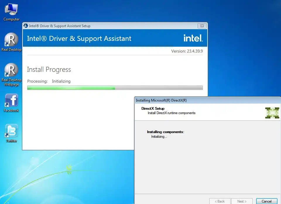Click the Intel setup title bar icon
The height and width of the screenshot is (204, 281).
26,26
